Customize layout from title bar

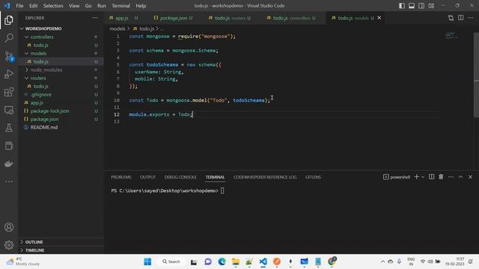(x=431, y=5)
